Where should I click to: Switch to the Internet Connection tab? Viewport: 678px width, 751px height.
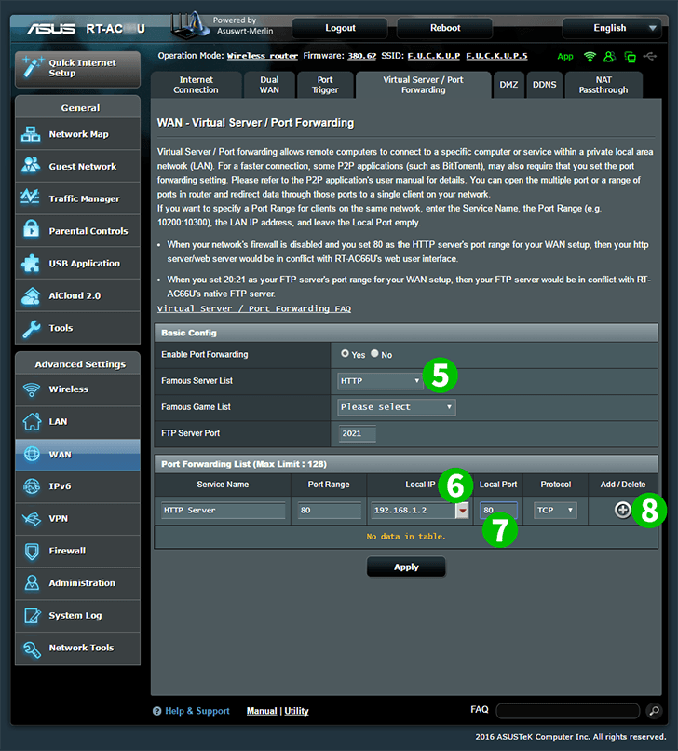(196, 85)
